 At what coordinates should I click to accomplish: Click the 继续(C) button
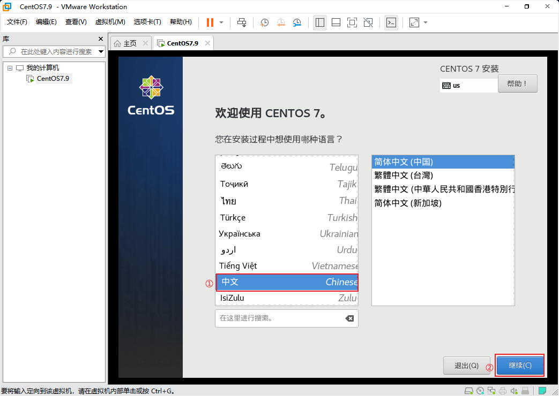pyautogui.click(x=520, y=365)
